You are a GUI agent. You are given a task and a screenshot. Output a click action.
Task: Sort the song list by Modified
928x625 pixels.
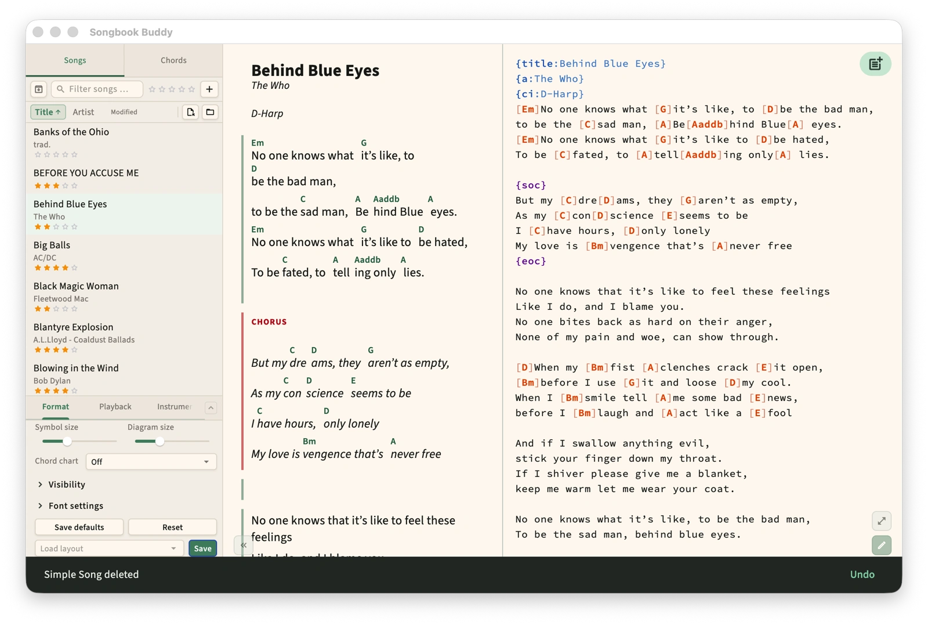point(124,112)
